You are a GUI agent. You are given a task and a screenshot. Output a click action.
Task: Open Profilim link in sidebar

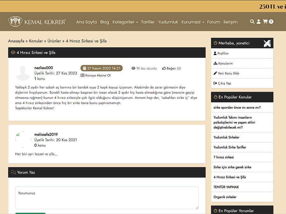223,53
